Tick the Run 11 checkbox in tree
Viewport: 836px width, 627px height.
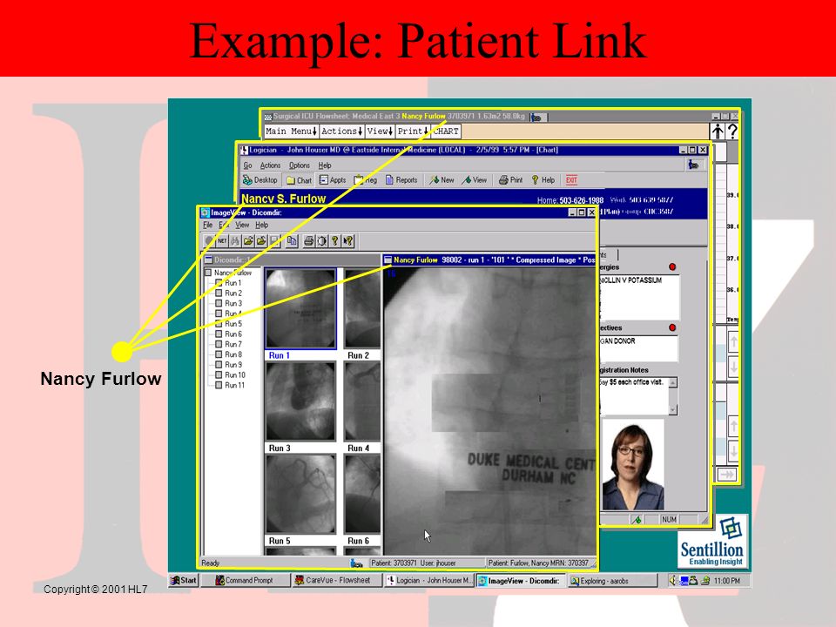click(x=219, y=385)
